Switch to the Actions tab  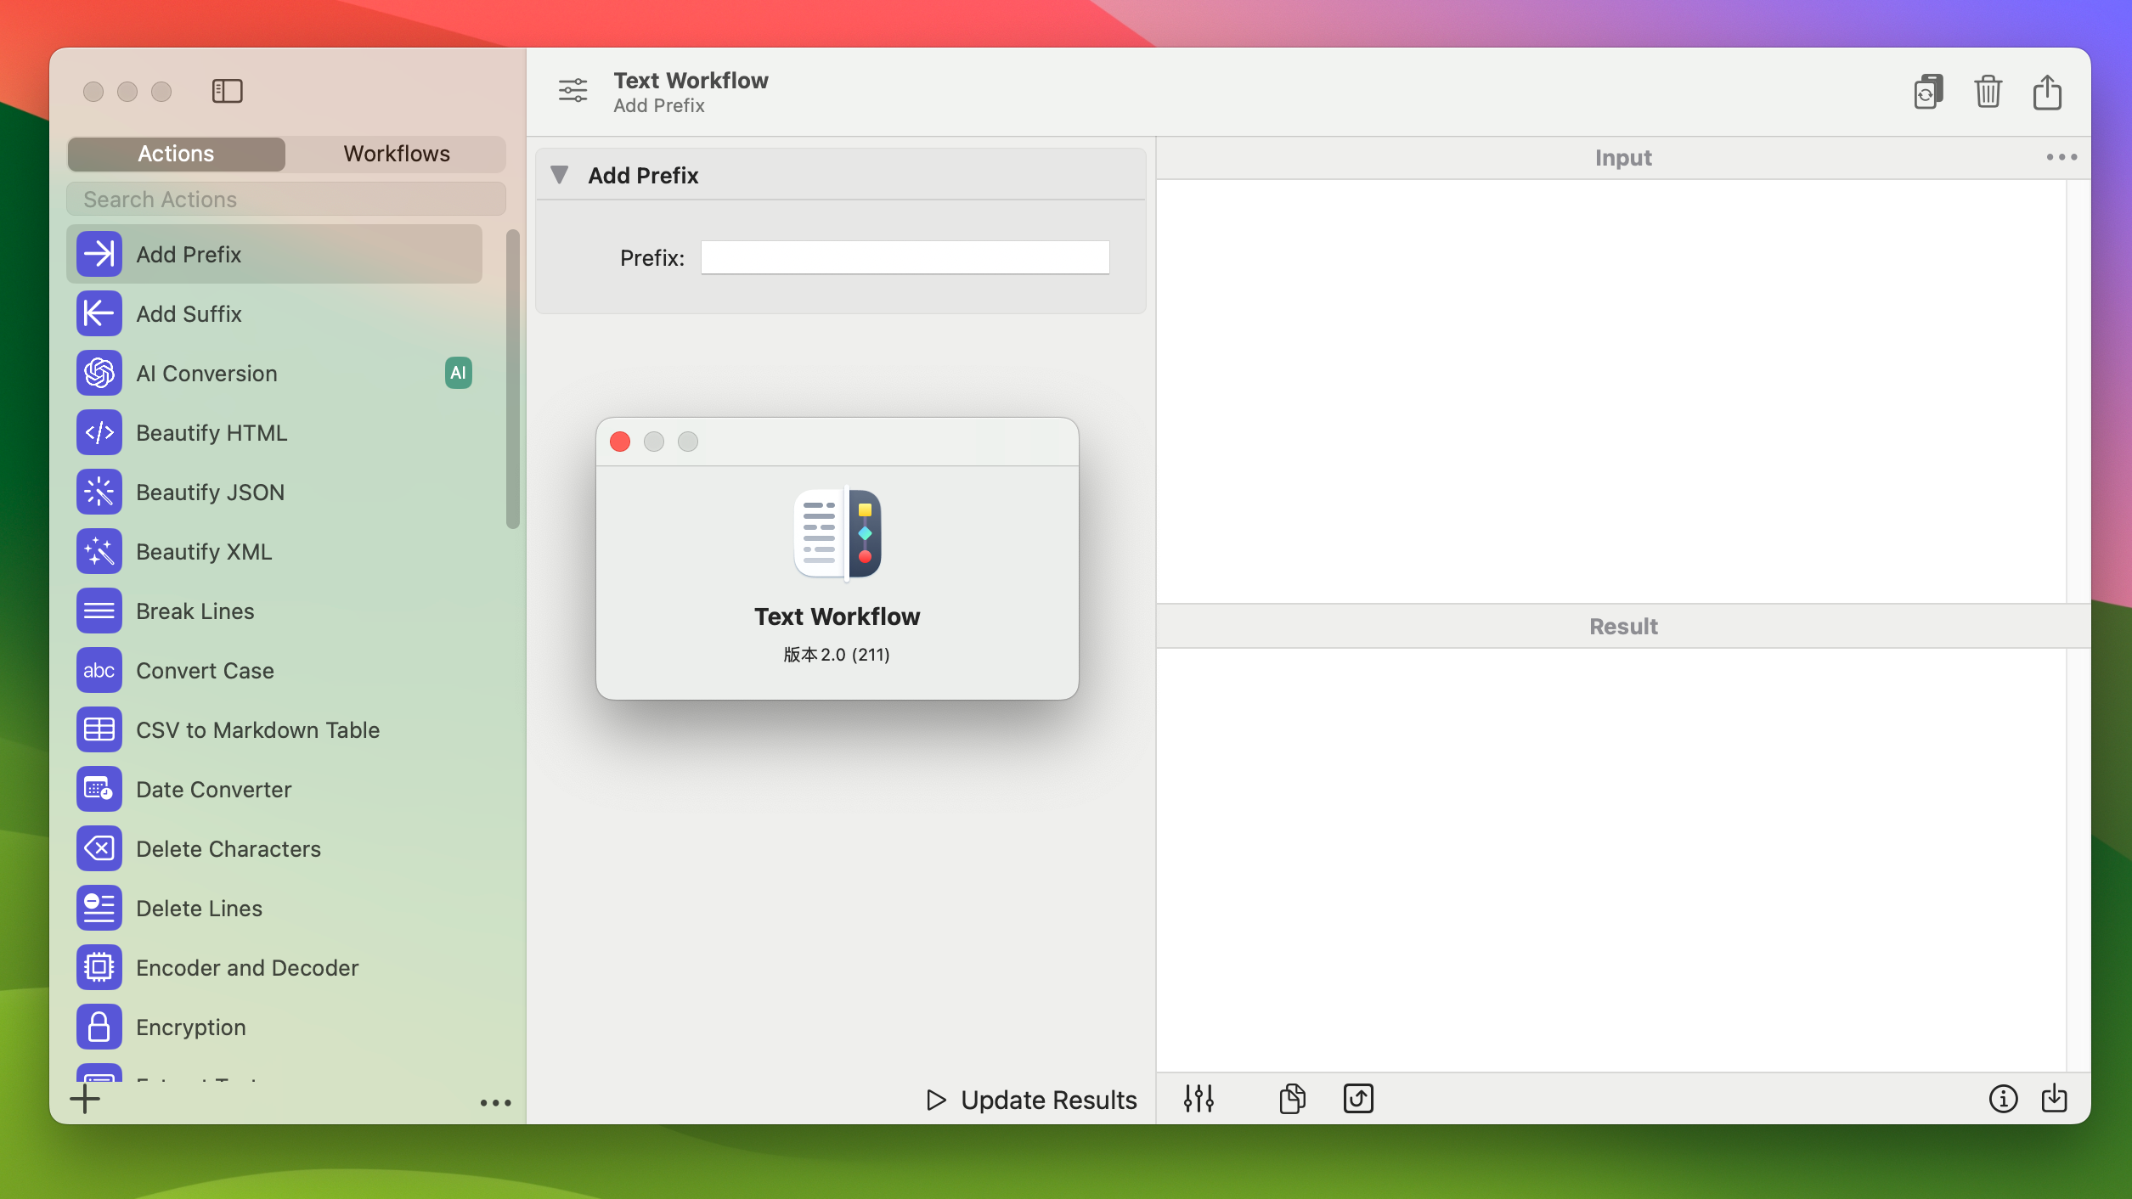click(176, 154)
